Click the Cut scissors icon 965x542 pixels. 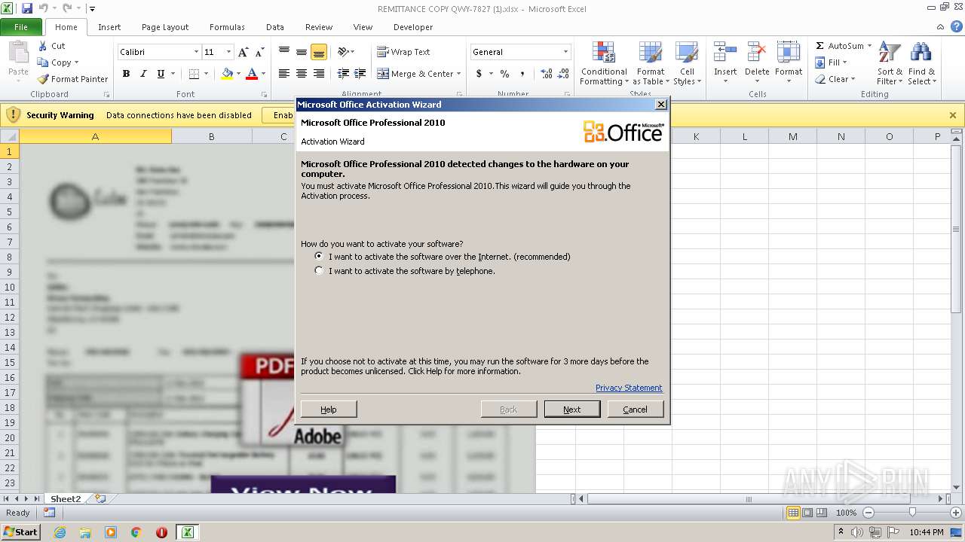[x=43, y=46]
